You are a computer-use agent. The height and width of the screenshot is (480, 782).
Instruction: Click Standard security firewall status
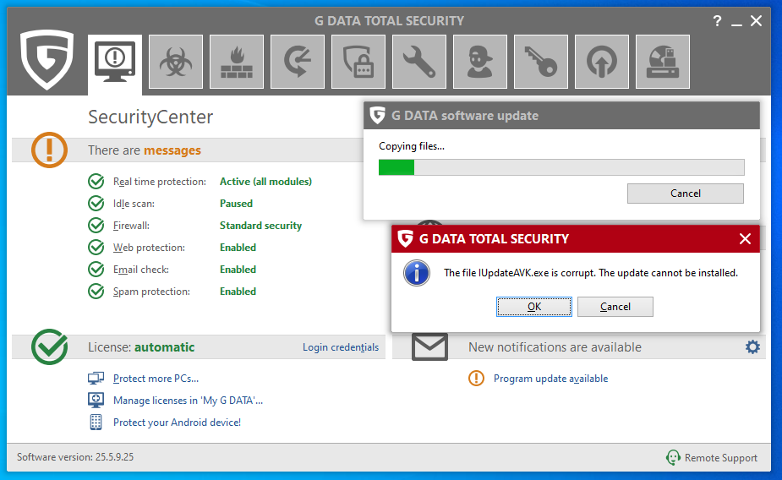(261, 226)
